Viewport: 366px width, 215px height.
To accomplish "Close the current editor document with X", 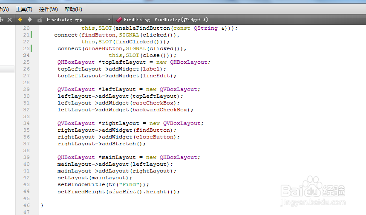I will click(9, 20).
